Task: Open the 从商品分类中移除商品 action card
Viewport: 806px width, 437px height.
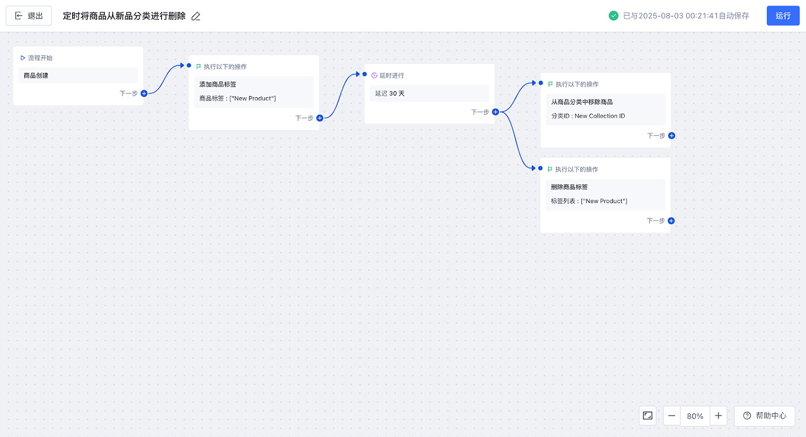Action: (x=605, y=109)
